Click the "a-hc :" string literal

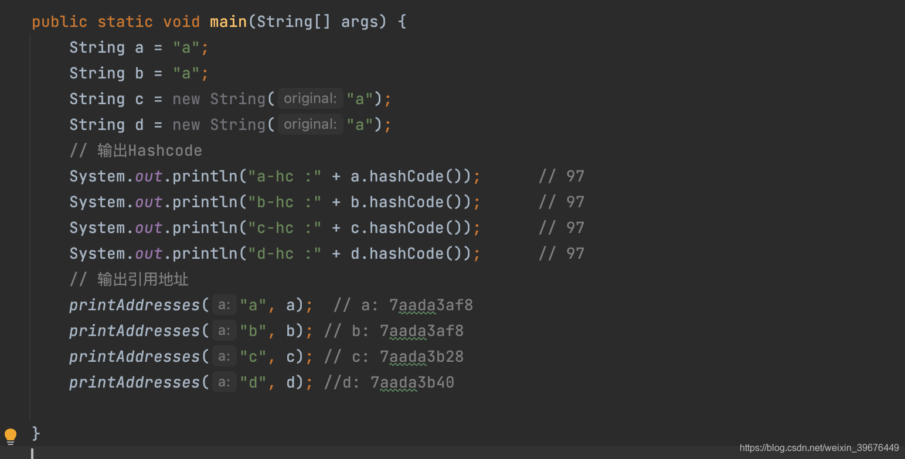(x=285, y=176)
